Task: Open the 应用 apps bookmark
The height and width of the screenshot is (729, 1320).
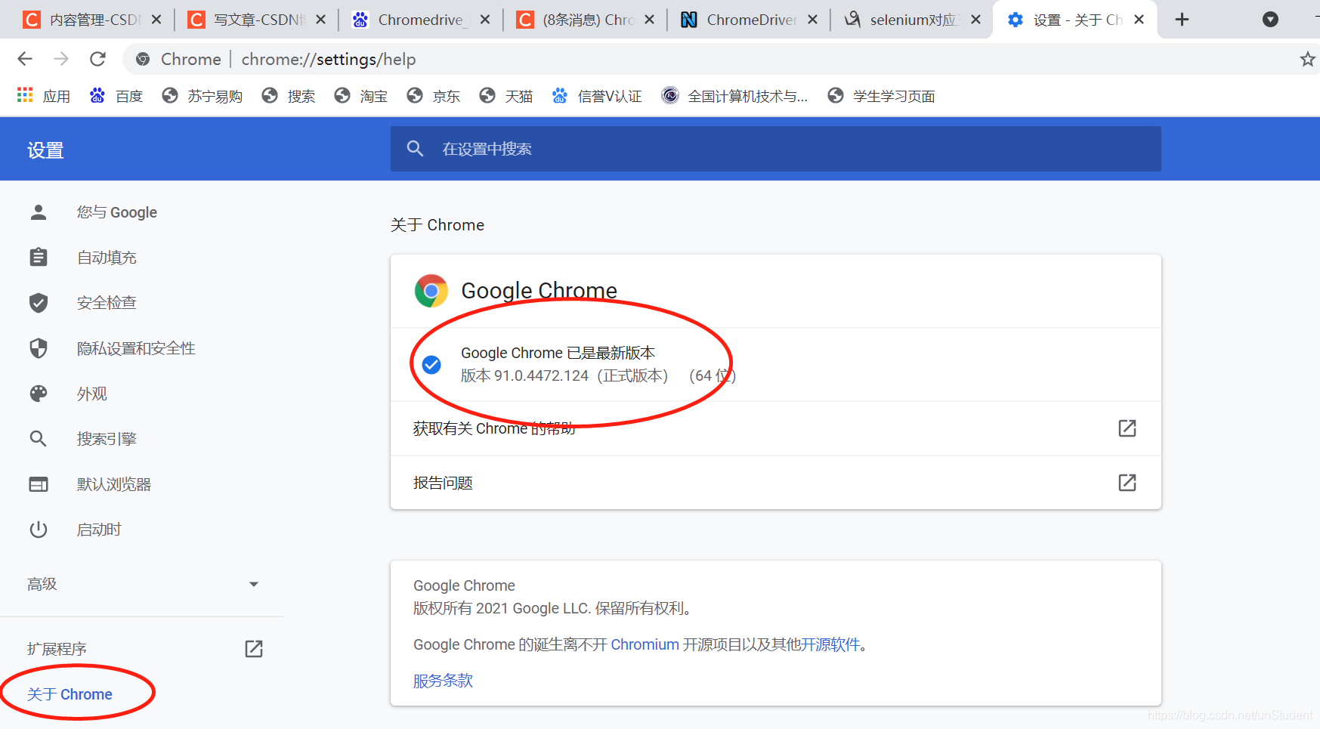Action: tap(43, 96)
